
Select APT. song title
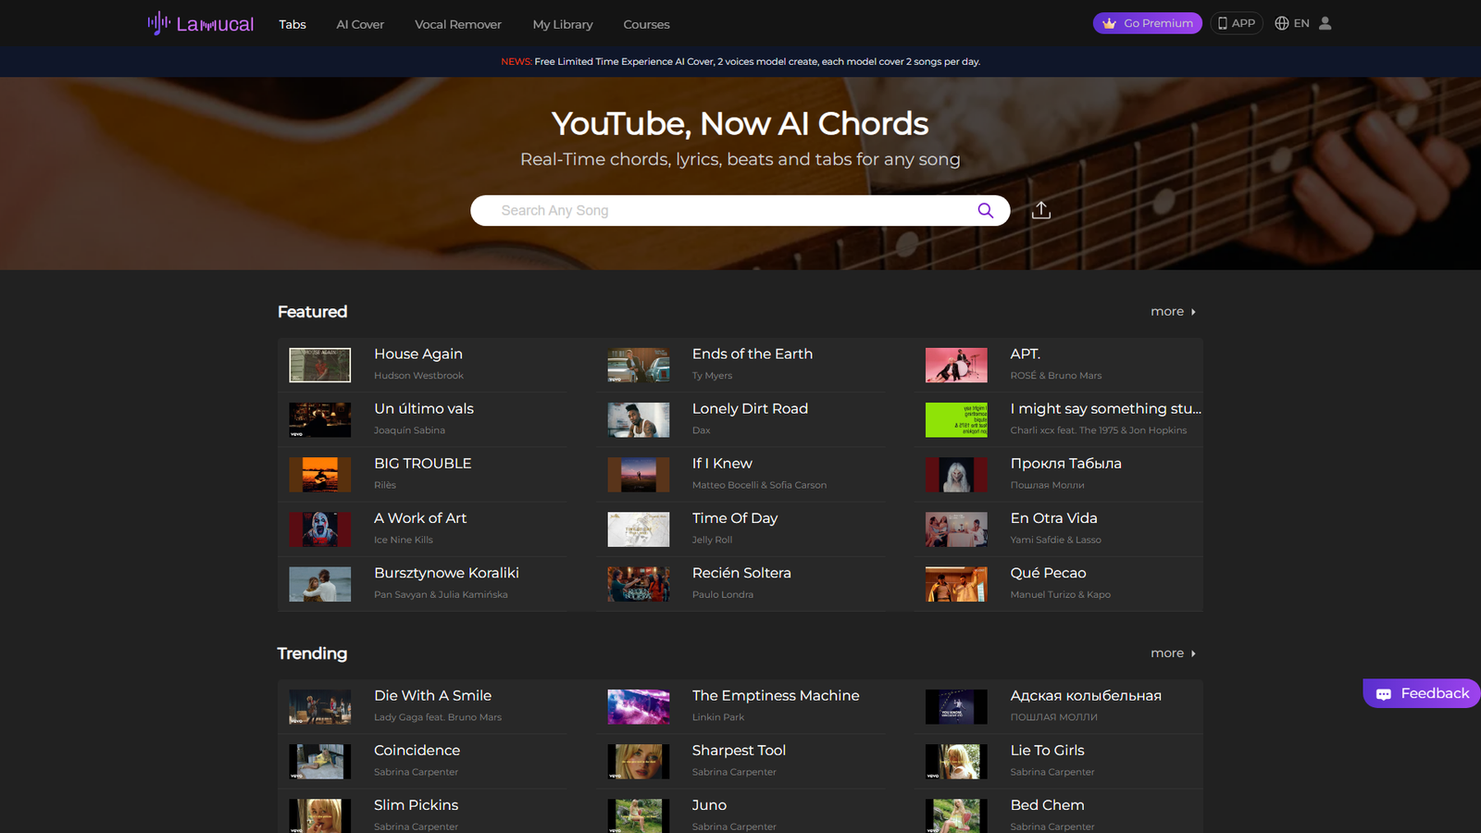[1026, 354]
